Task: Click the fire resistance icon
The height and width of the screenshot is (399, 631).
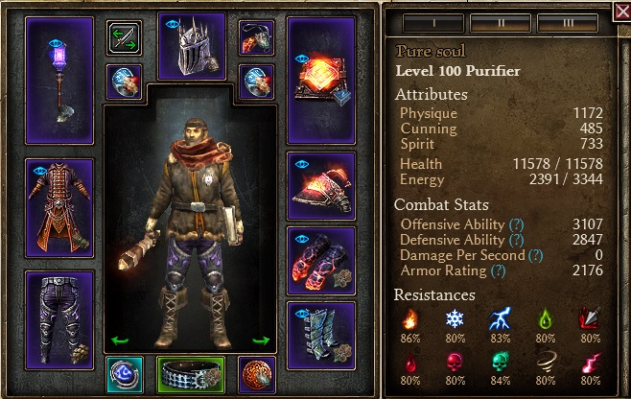Action: coord(410,319)
